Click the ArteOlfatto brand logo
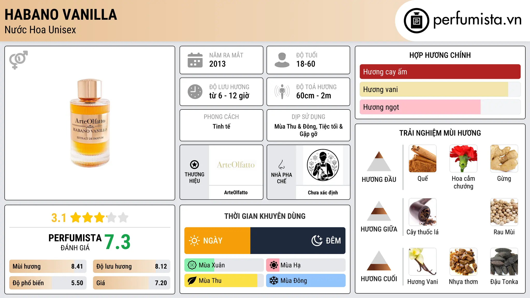Image resolution: width=530 pixels, height=298 pixels. point(236,165)
